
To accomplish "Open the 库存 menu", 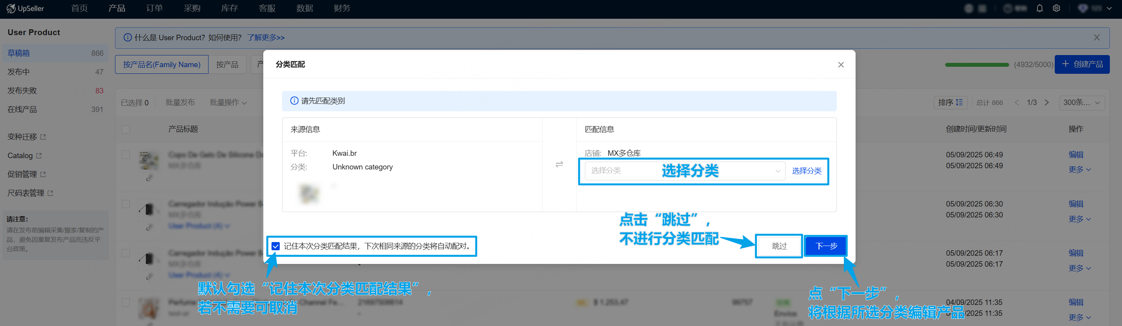I will point(229,8).
